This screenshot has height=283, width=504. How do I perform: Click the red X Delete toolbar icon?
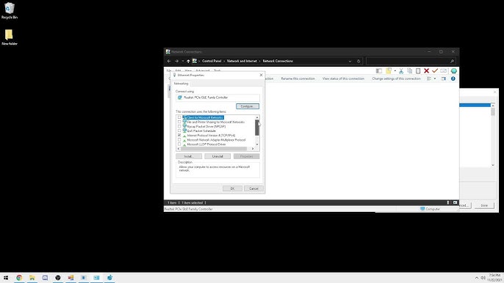point(427,71)
